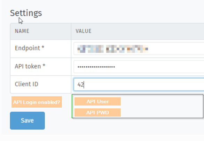Click blank area right of API User label
Viewport: 204px width, 141px height.
pyautogui.click(x=161, y=101)
